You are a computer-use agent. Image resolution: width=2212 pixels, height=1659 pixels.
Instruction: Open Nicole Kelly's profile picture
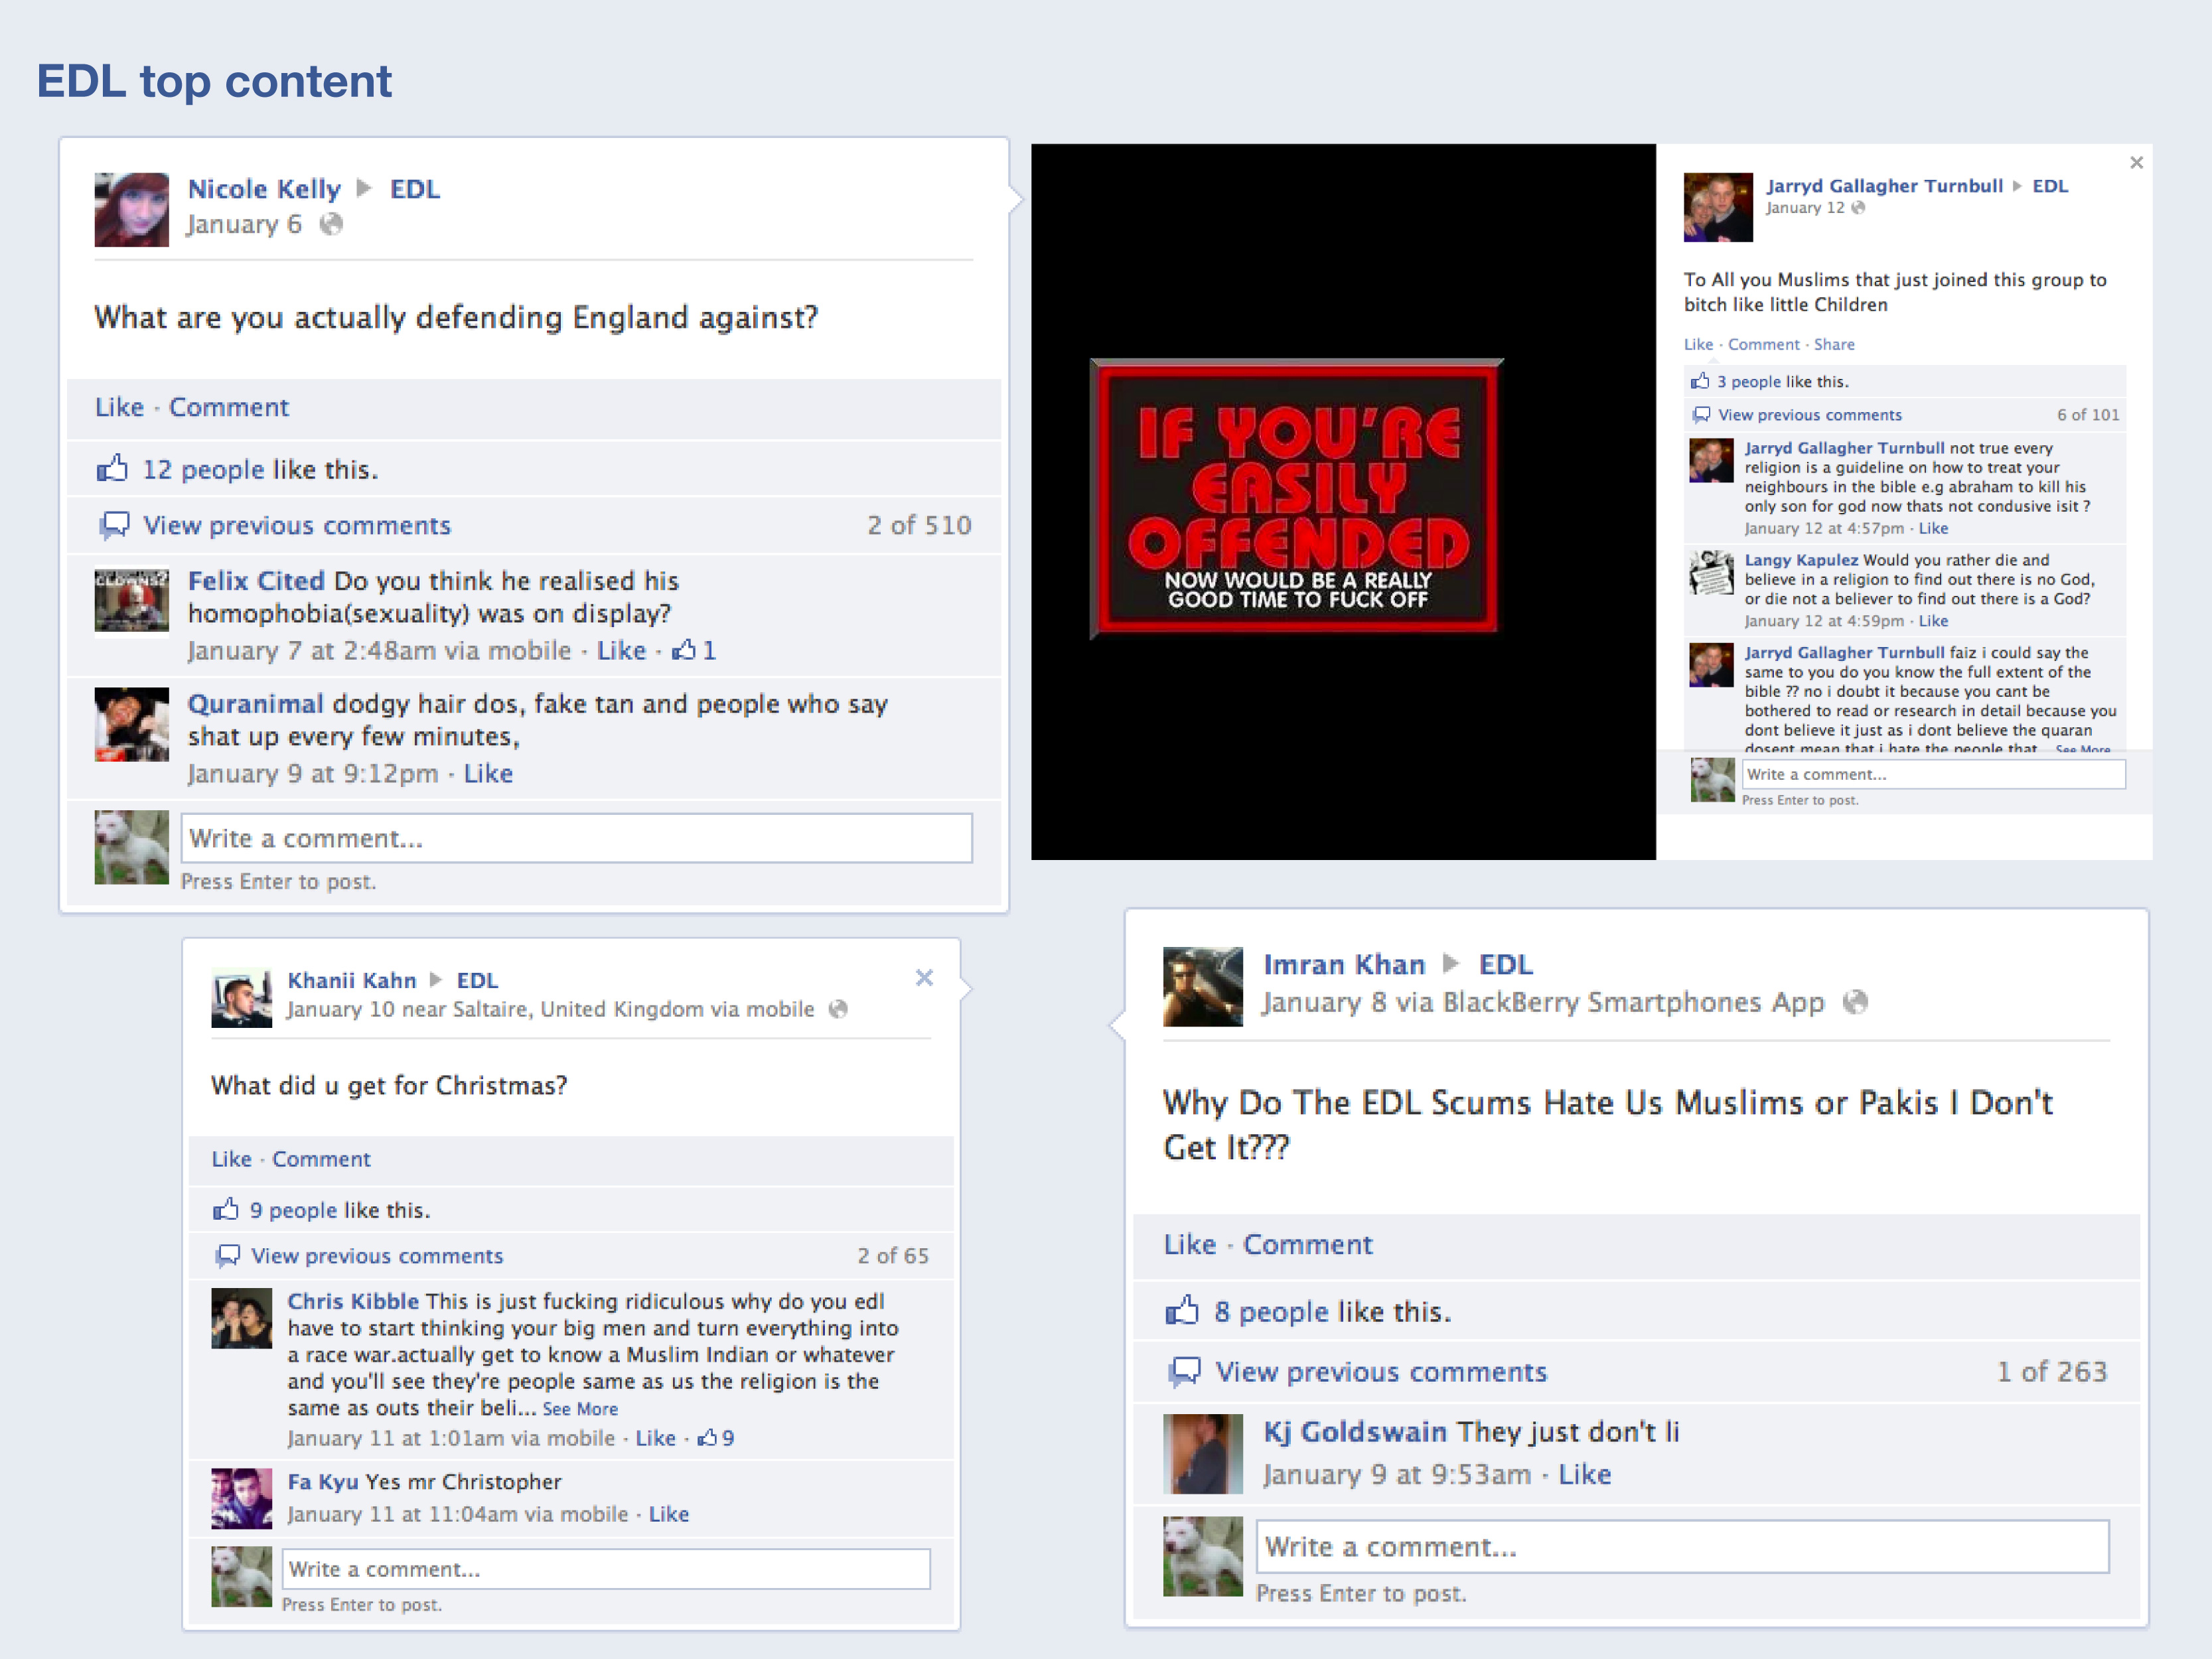click(x=132, y=209)
